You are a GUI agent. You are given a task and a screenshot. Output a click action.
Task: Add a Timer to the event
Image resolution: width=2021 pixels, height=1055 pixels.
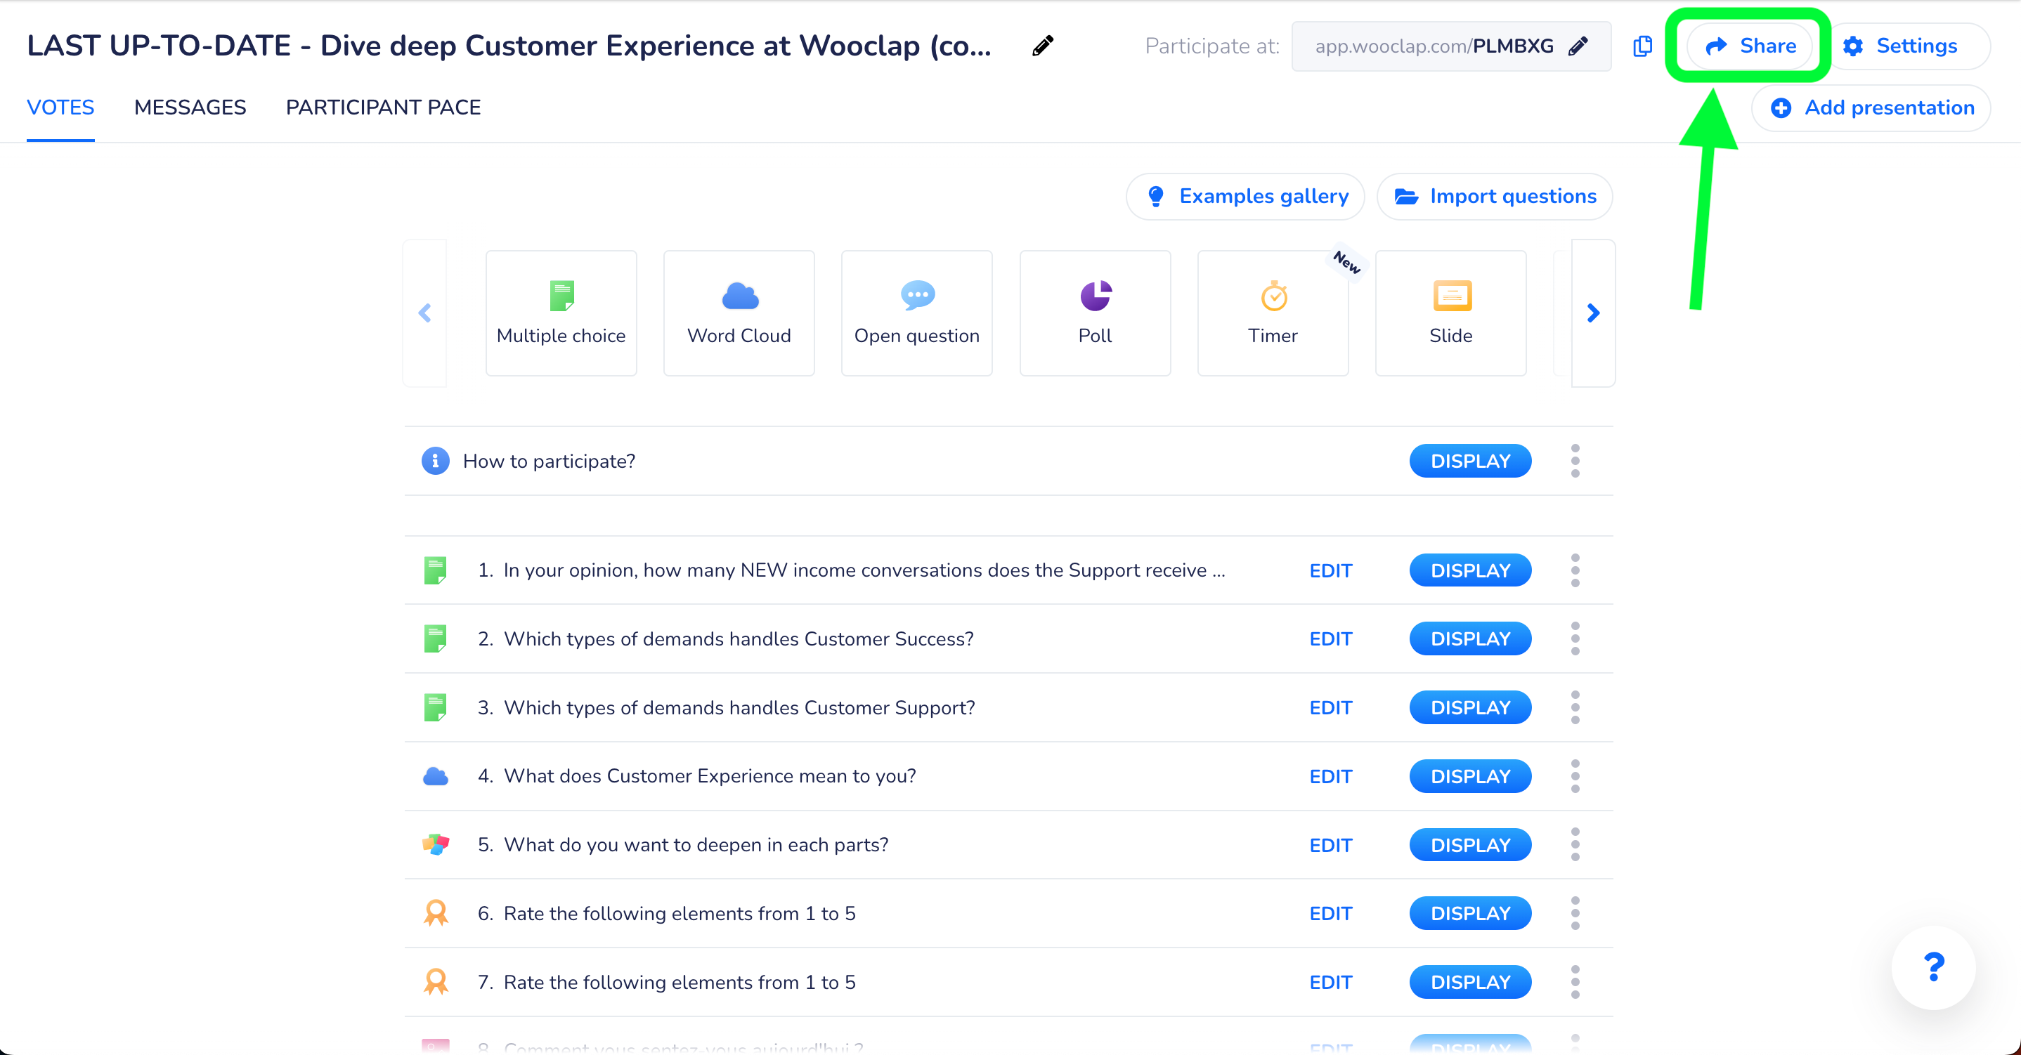(x=1273, y=312)
